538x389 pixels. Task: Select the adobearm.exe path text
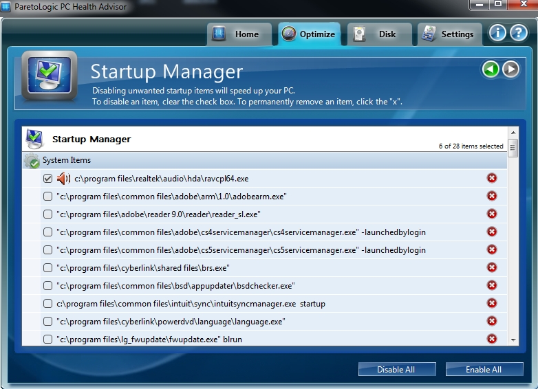tap(171, 197)
